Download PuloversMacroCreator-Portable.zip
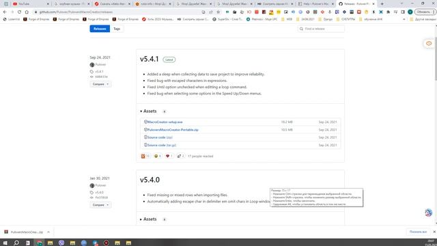 [173, 130]
